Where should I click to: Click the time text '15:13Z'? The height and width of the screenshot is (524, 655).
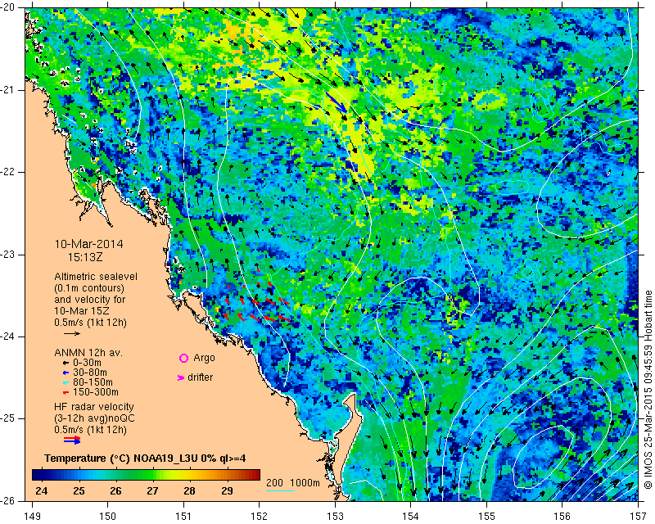85,257
